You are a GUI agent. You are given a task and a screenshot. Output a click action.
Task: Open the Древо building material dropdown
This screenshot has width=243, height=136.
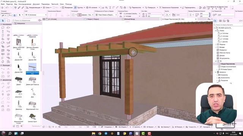pos(85,15)
